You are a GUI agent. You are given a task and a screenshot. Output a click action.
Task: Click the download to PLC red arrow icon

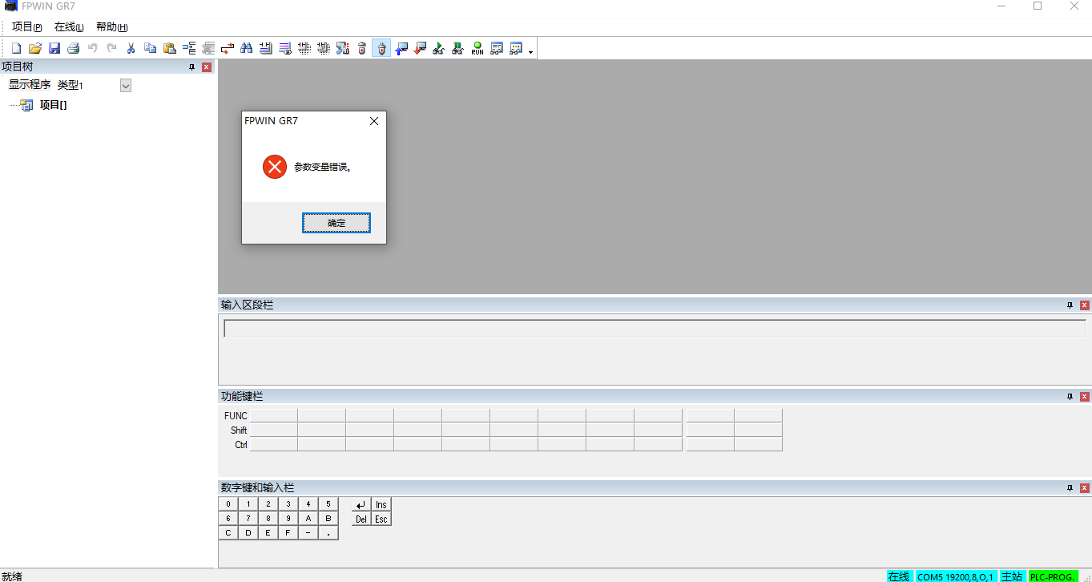(420, 48)
